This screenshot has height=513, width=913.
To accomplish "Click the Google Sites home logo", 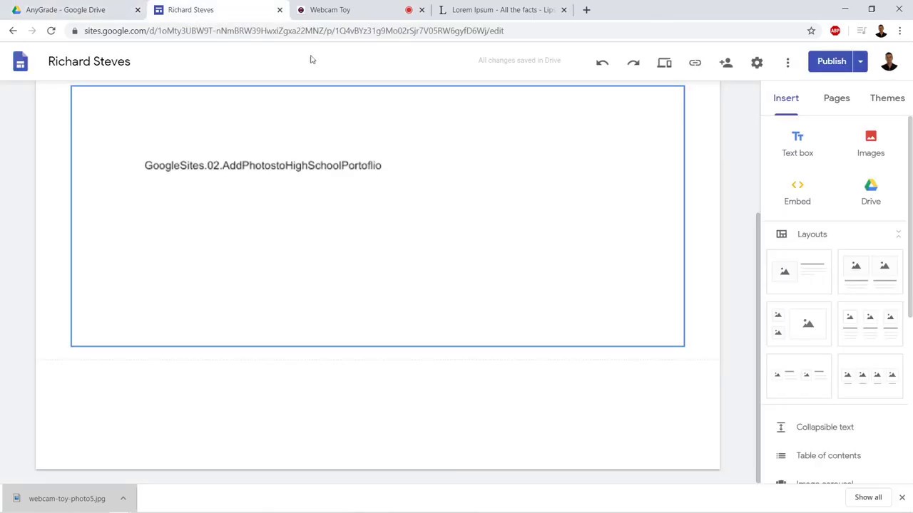I will [20, 61].
